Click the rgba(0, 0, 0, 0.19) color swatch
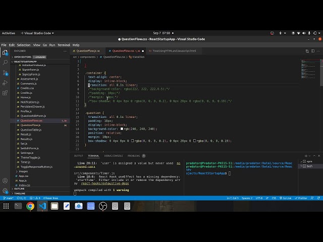 (x=194, y=141)
